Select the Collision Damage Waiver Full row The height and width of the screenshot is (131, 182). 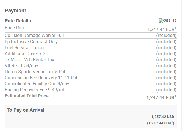point(34,36)
